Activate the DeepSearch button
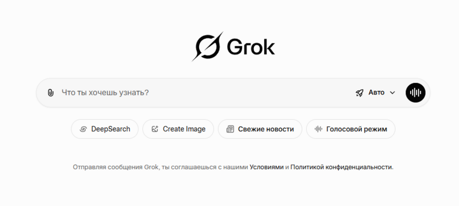 point(105,129)
